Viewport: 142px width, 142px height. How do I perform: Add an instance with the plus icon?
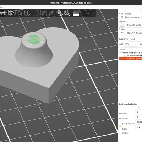pyautogui.click(x=27, y=13)
